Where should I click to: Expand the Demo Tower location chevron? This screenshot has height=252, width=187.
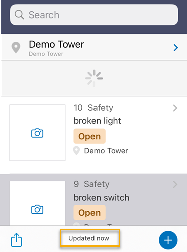(176, 48)
